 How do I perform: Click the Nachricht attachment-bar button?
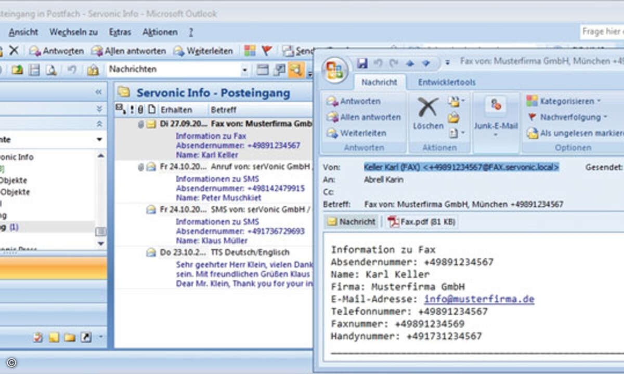352,222
